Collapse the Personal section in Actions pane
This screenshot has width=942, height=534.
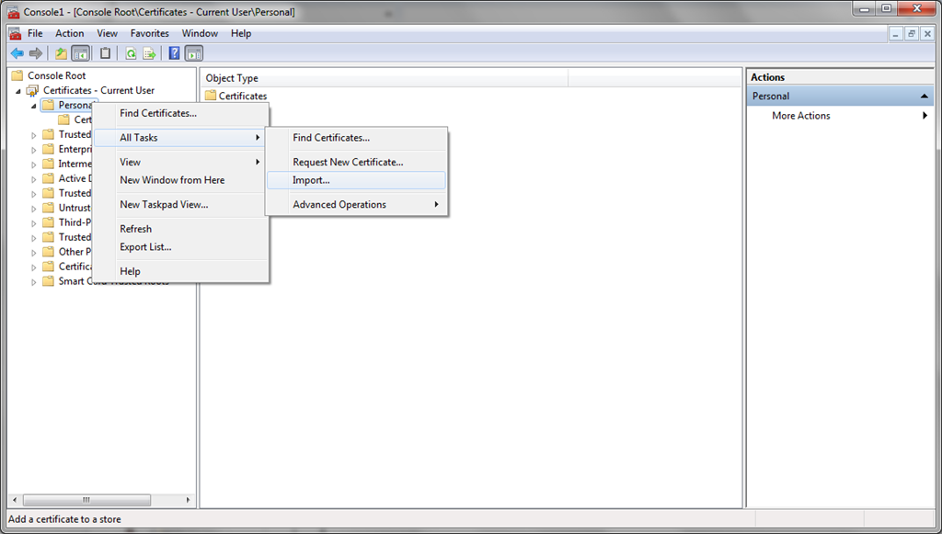(x=925, y=97)
